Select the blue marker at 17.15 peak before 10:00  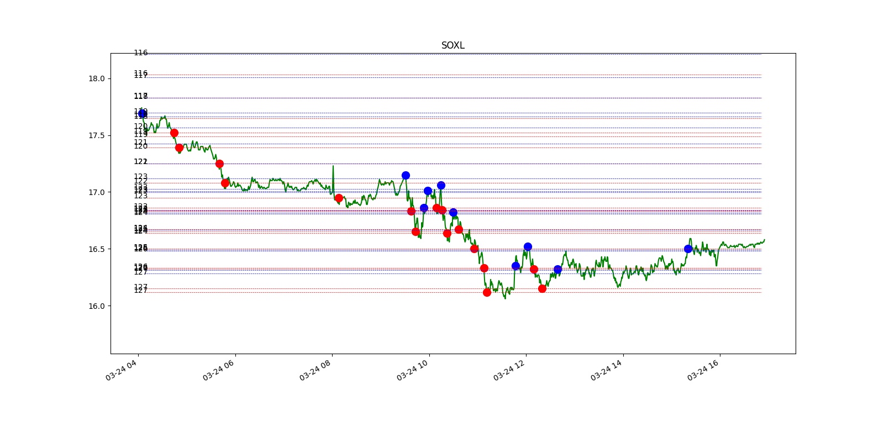pyautogui.click(x=406, y=175)
